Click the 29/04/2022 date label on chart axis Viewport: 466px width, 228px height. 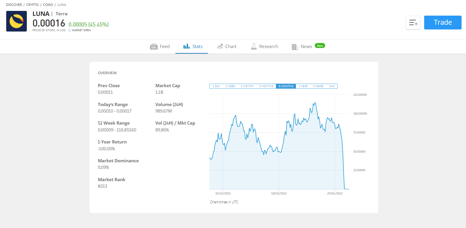335,194
